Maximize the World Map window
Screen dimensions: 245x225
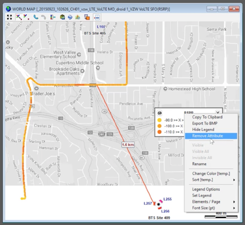[x=223, y=9]
